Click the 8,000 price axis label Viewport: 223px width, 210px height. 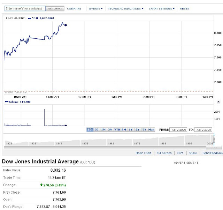click(x=218, y=33)
